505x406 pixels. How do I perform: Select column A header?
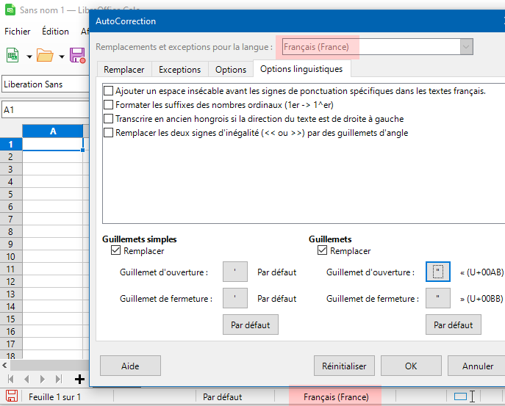tap(53, 131)
